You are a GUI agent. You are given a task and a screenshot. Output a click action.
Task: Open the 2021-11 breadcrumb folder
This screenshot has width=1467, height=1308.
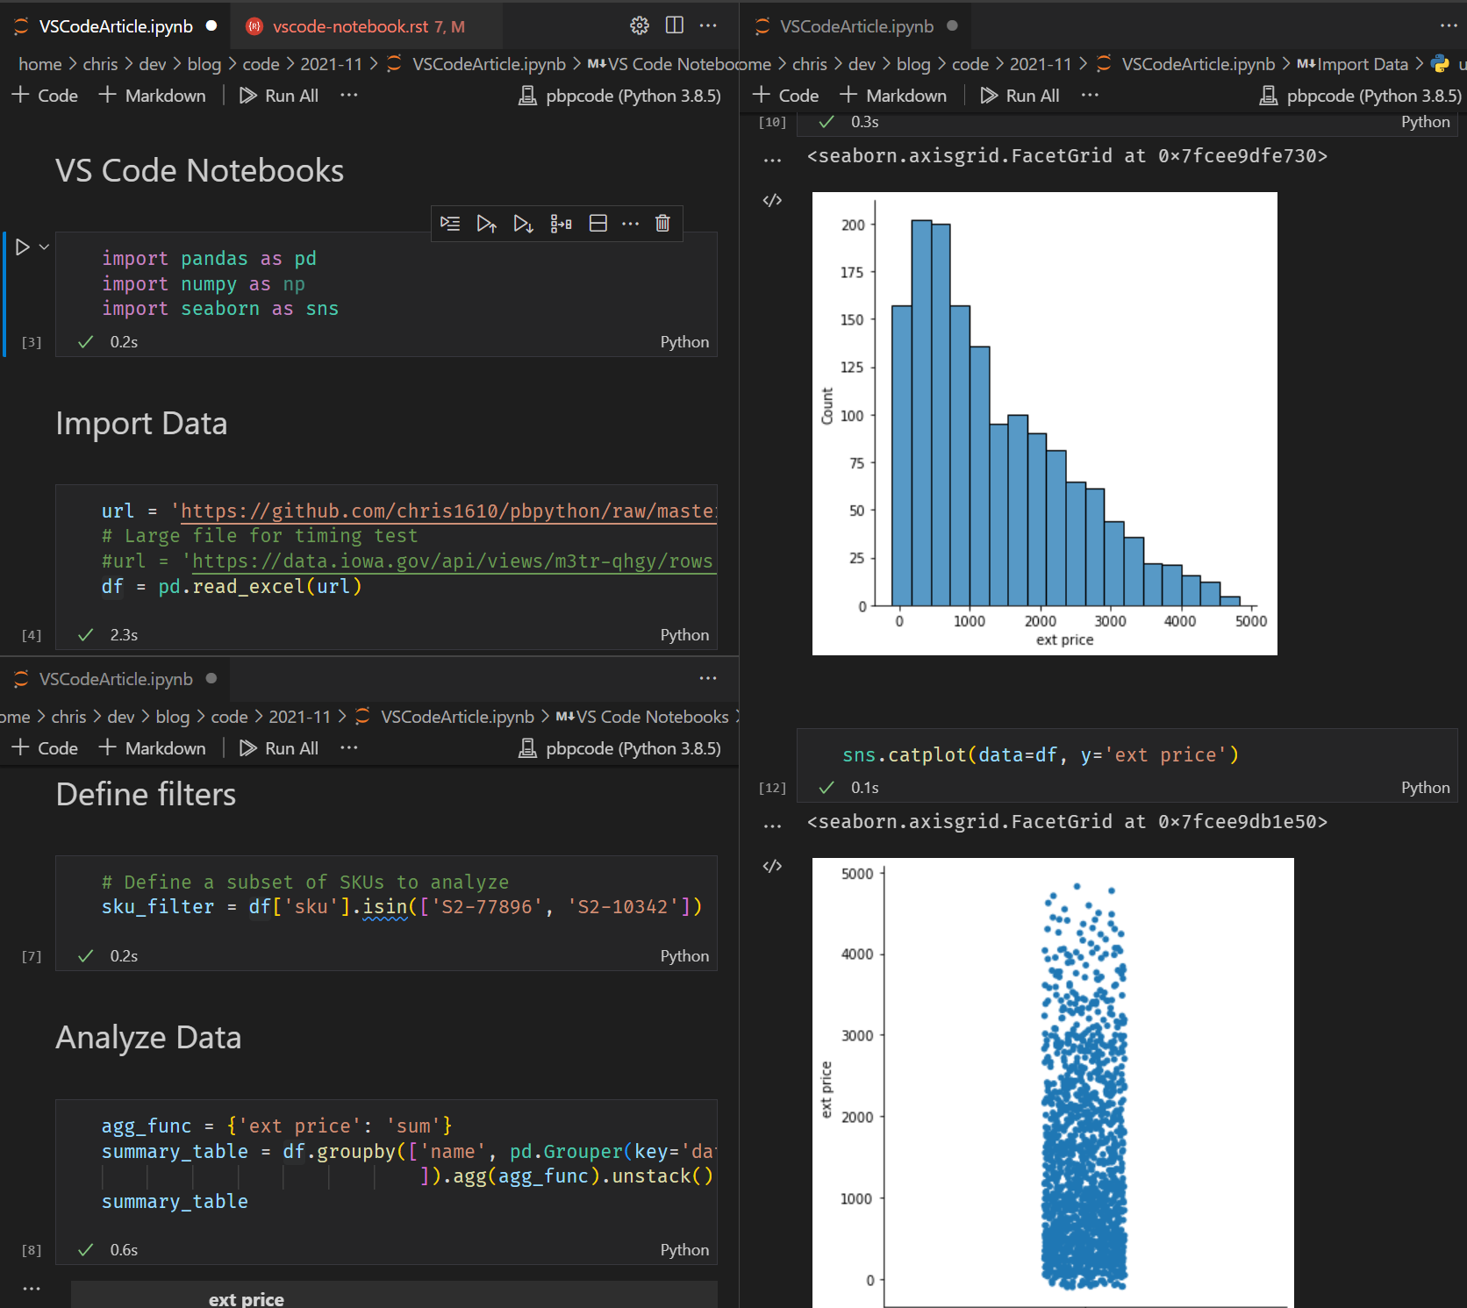point(332,63)
